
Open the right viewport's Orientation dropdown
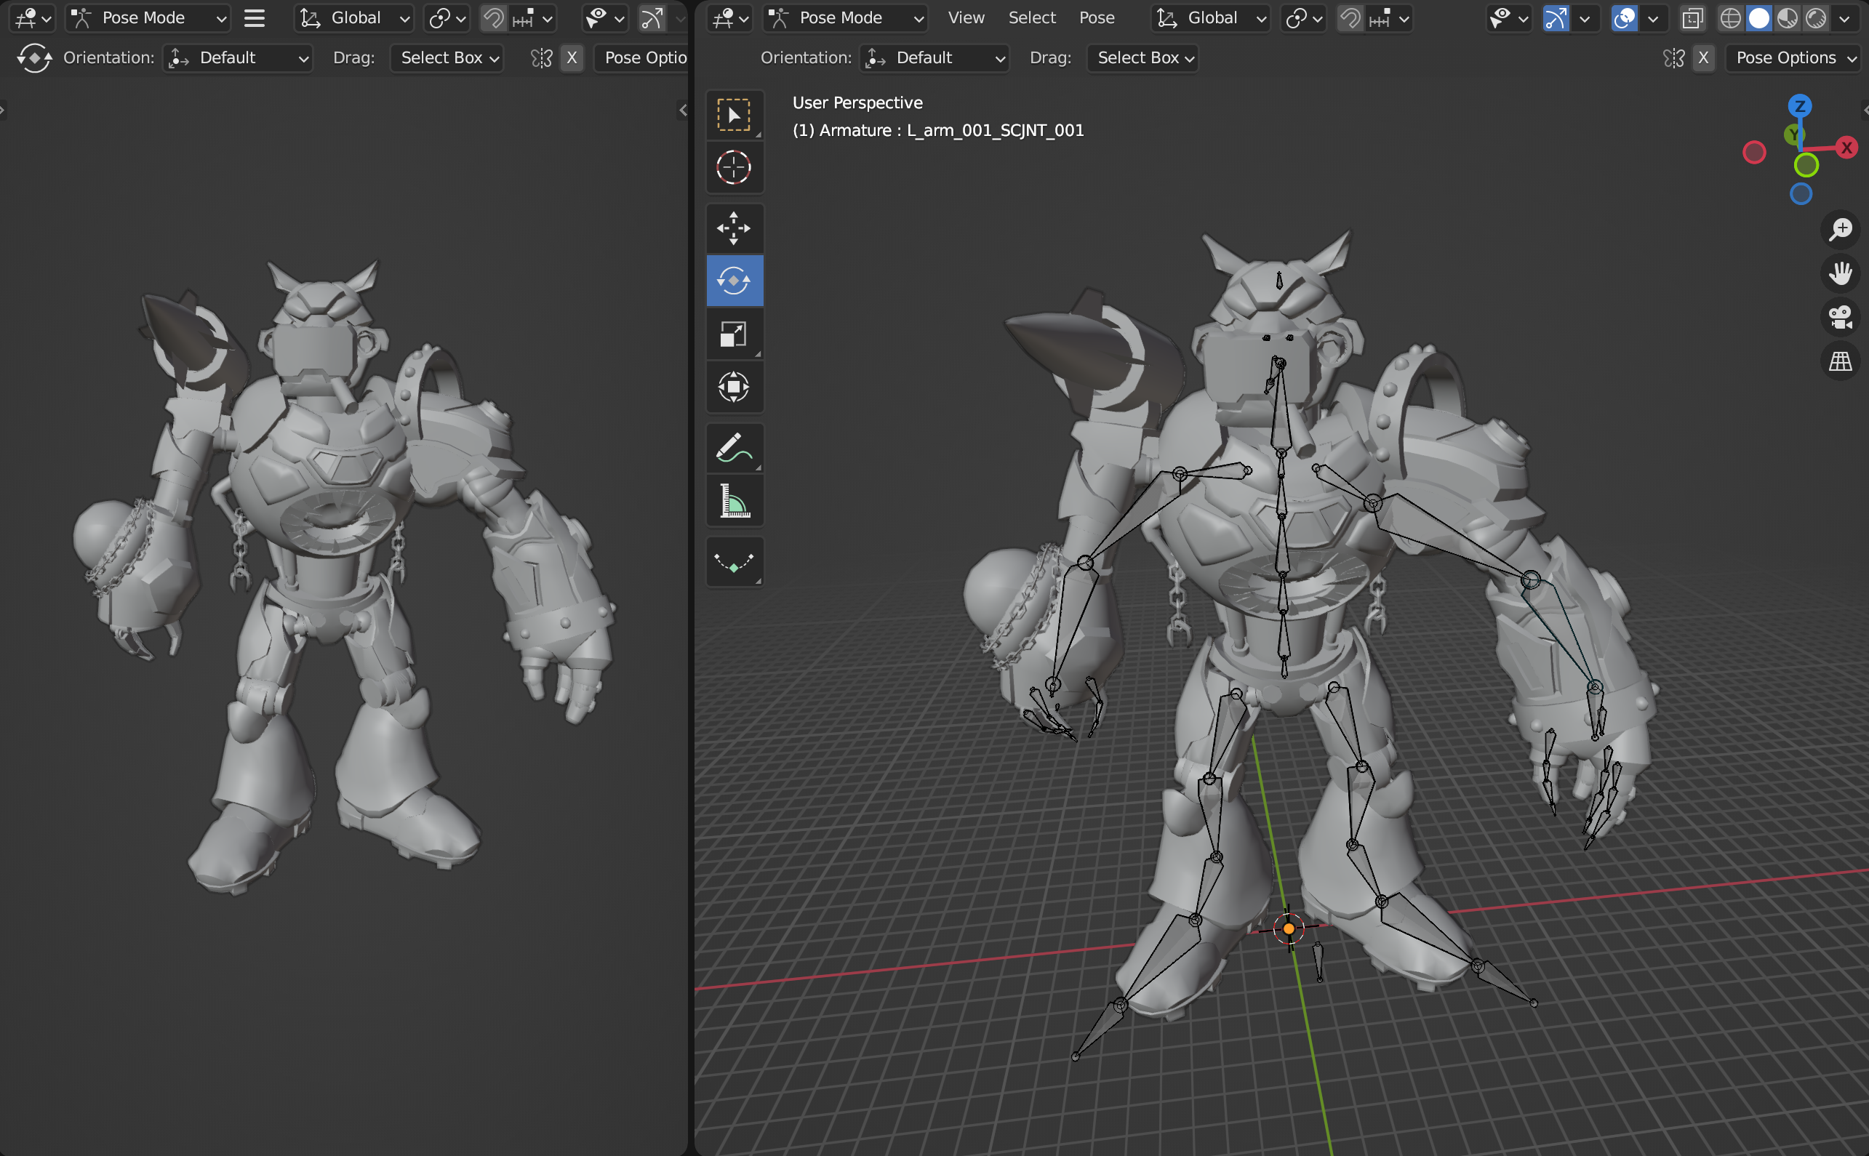click(x=934, y=58)
